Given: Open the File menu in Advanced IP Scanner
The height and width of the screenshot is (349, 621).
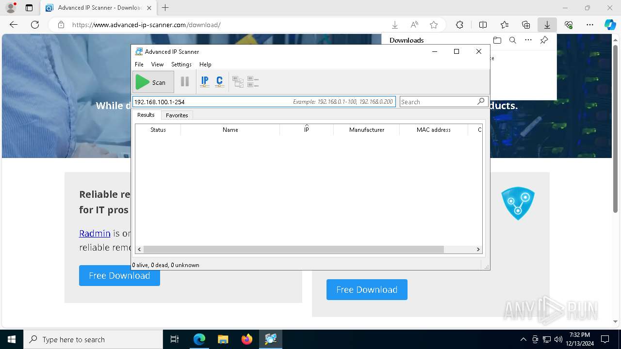Looking at the screenshot, I should [x=139, y=64].
